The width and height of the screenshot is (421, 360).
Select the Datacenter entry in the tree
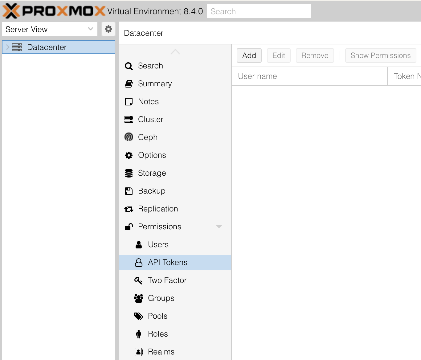[x=47, y=47]
